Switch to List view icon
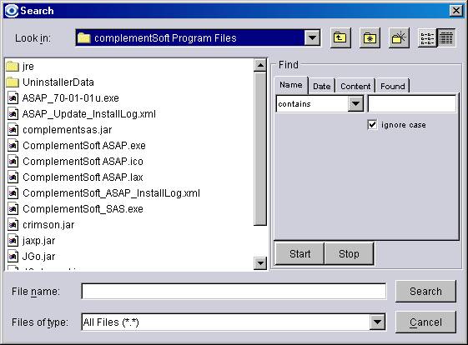Viewport: 468px width, 345px height. [x=427, y=37]
